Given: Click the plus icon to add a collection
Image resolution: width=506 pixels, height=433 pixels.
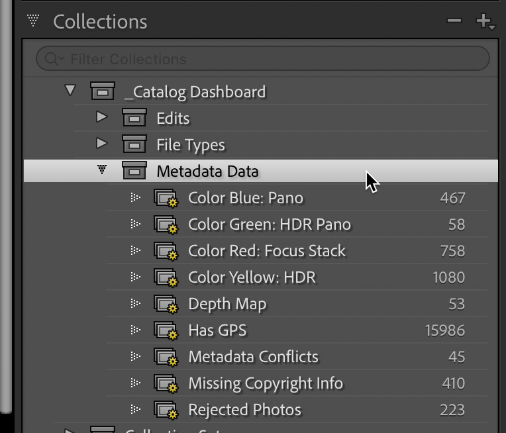Looking at the screenshot, I should (x=483, y=21).
